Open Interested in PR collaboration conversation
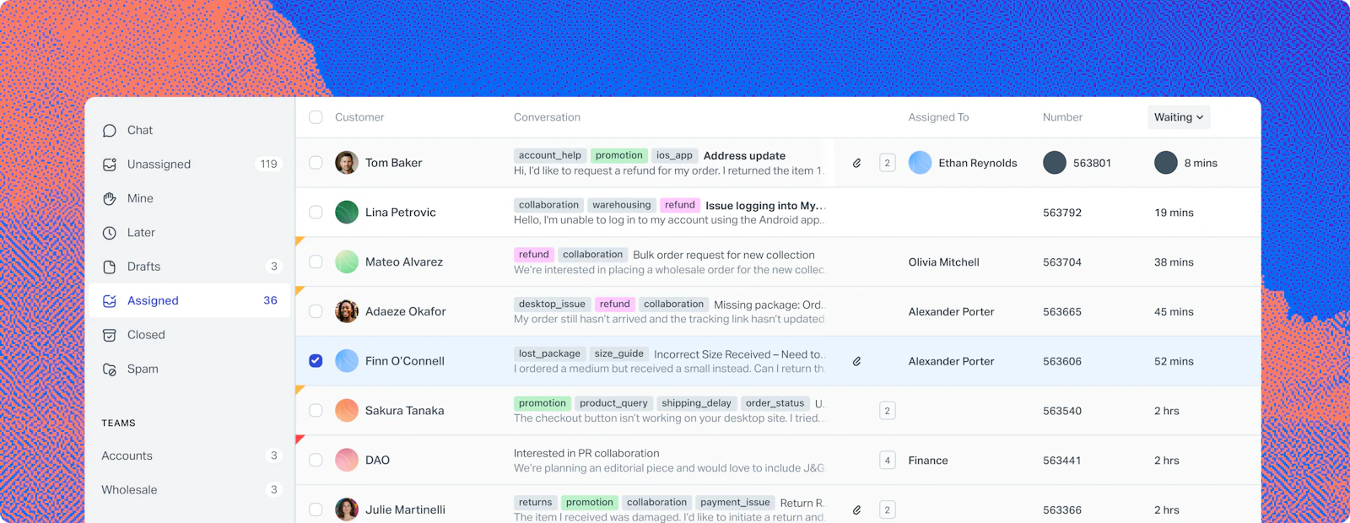The height and width of the screenshot is (523, 1350). point(586,453)
